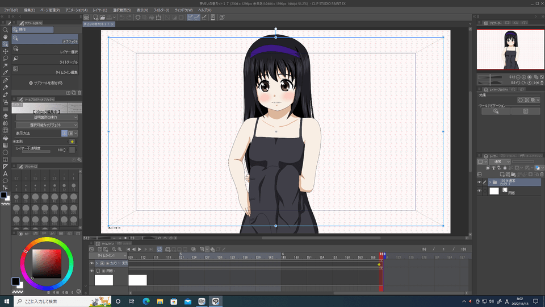Open the ウィンドウ(W) menu
Viewport: 545px width, 307px height.
(x=183, y=10)
